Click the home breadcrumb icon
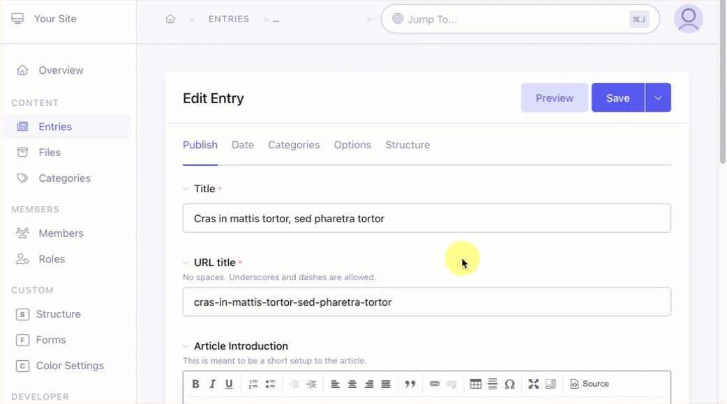This screenshot has height=404, width=727. tap(170, 19)
